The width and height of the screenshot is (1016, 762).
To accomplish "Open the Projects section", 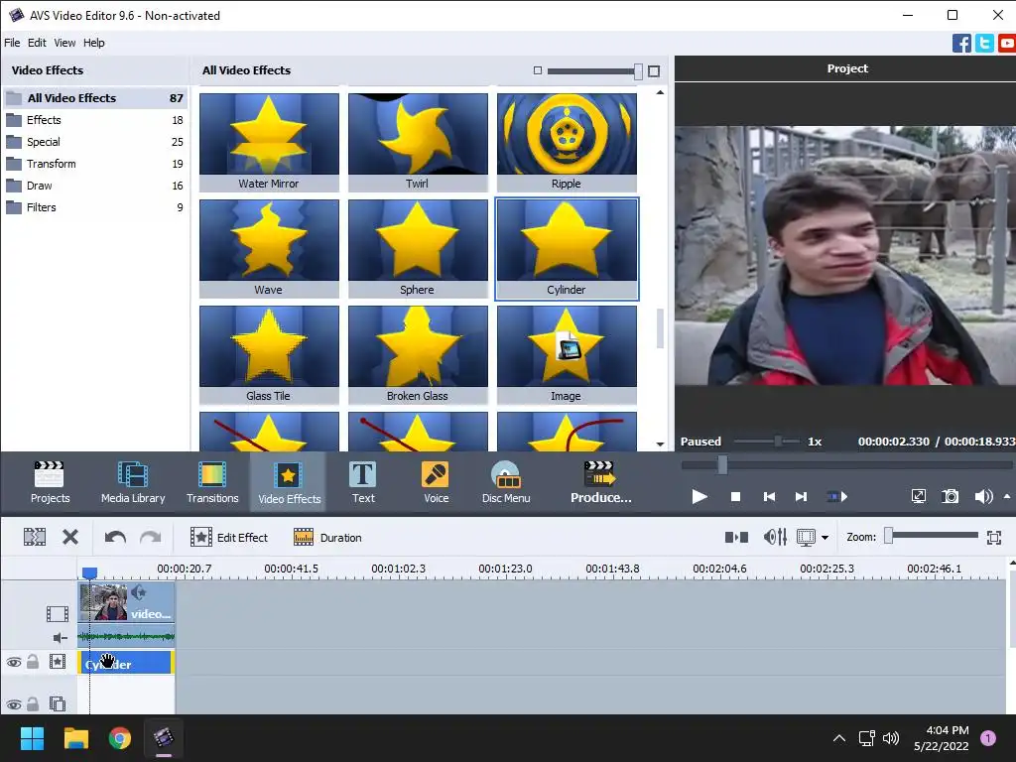I will click(x=50, y=482).
